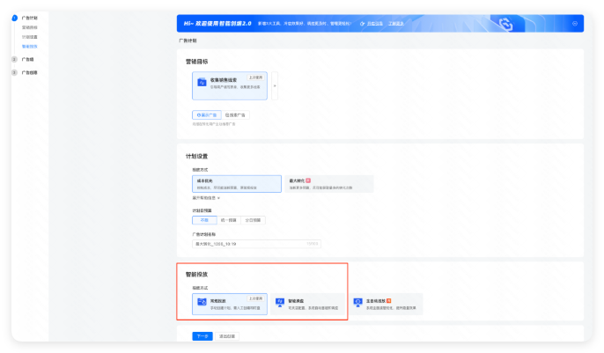Click the 常规投放 delivery mode icon
Image resolution: width=604 pixels, height=353 pixels.
[x=202, y=303]
